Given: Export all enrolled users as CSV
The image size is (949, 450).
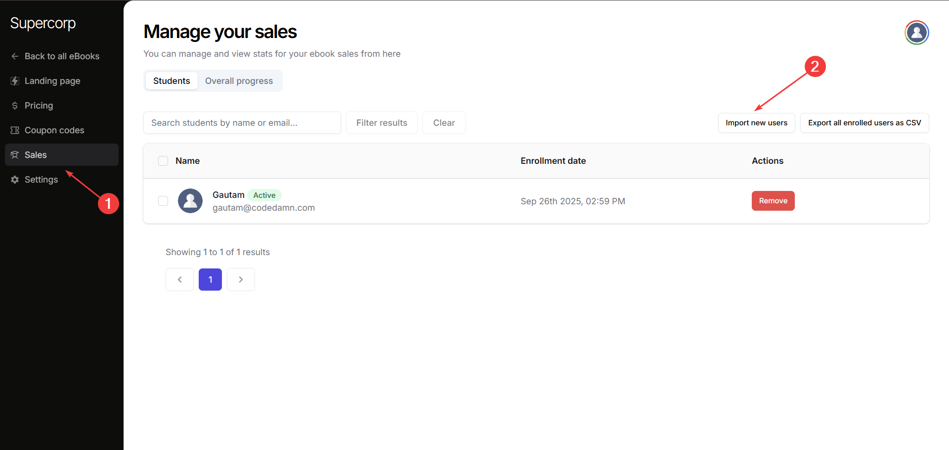Looking at the screenshot, I should tap(864, 123).
